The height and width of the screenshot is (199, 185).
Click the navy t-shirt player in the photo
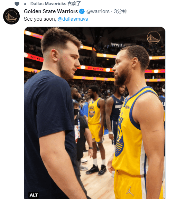point(54,114)
